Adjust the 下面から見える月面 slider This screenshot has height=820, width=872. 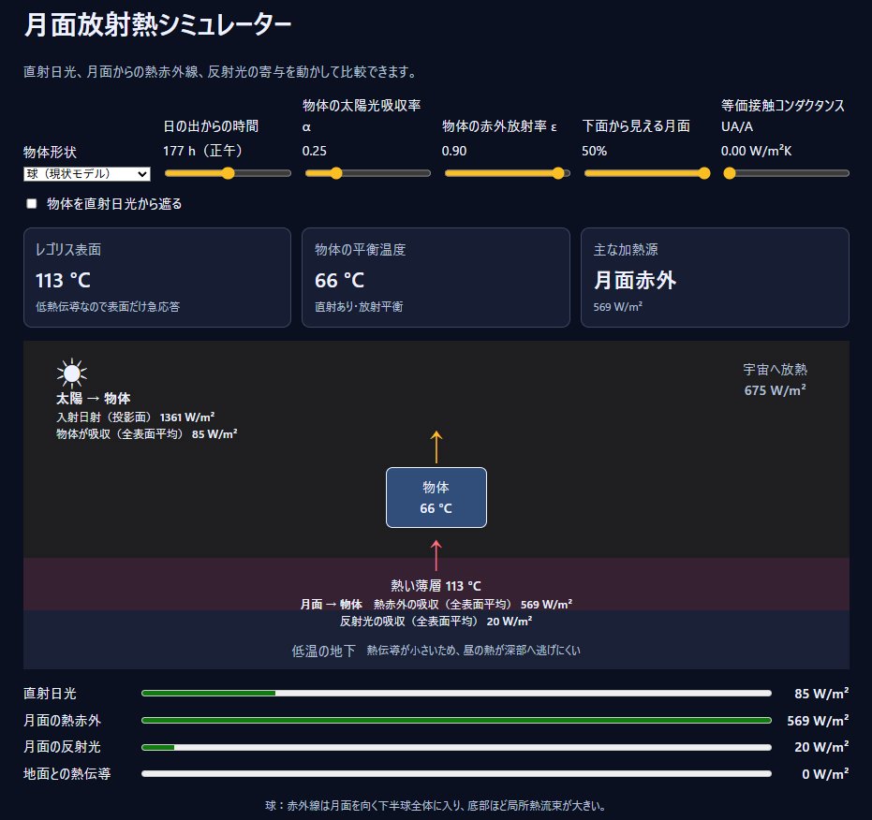[x=647, y=173]
